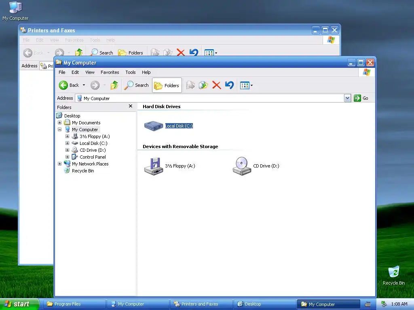Click the Back arrow in My Computer
This screenshot has height=310, width=414.
point(63,85)
